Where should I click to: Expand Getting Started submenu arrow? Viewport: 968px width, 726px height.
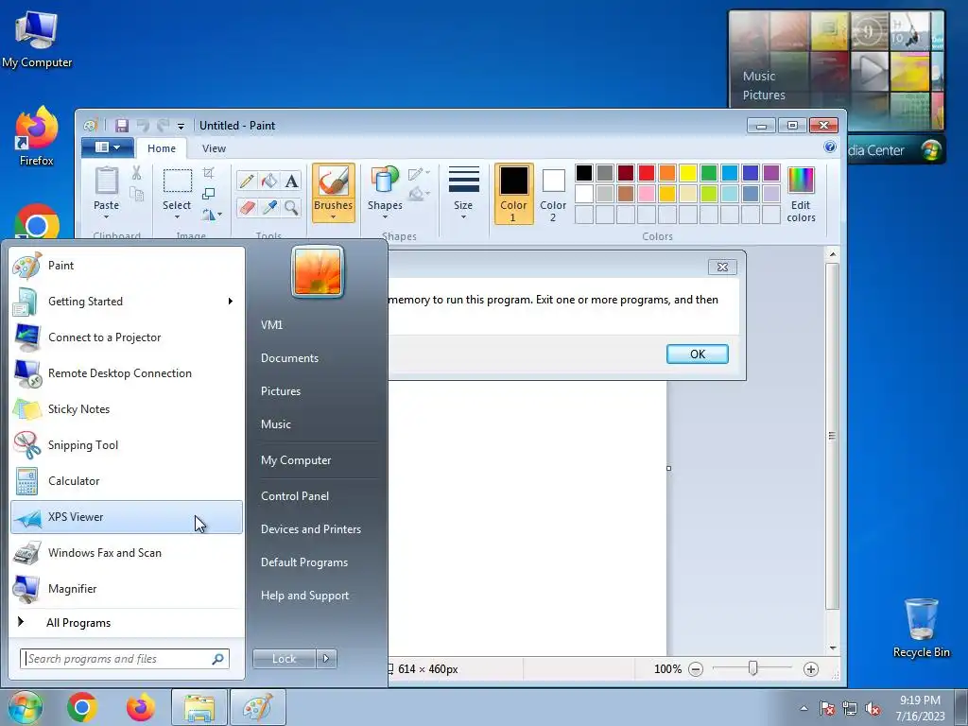(231, 302)
